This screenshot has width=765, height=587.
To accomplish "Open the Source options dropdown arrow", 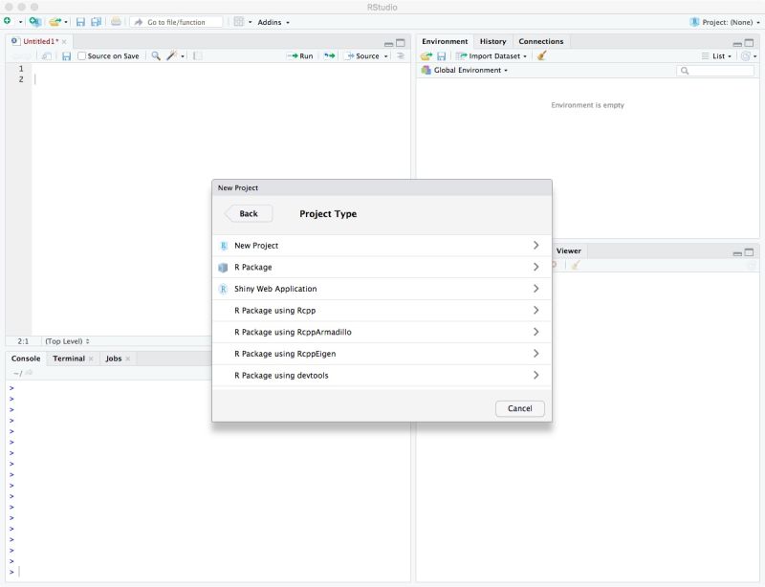I will click(x=386, y=56).
